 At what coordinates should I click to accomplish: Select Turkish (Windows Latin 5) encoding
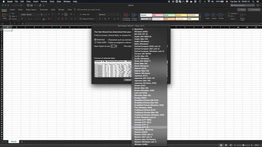coord(149,117)
